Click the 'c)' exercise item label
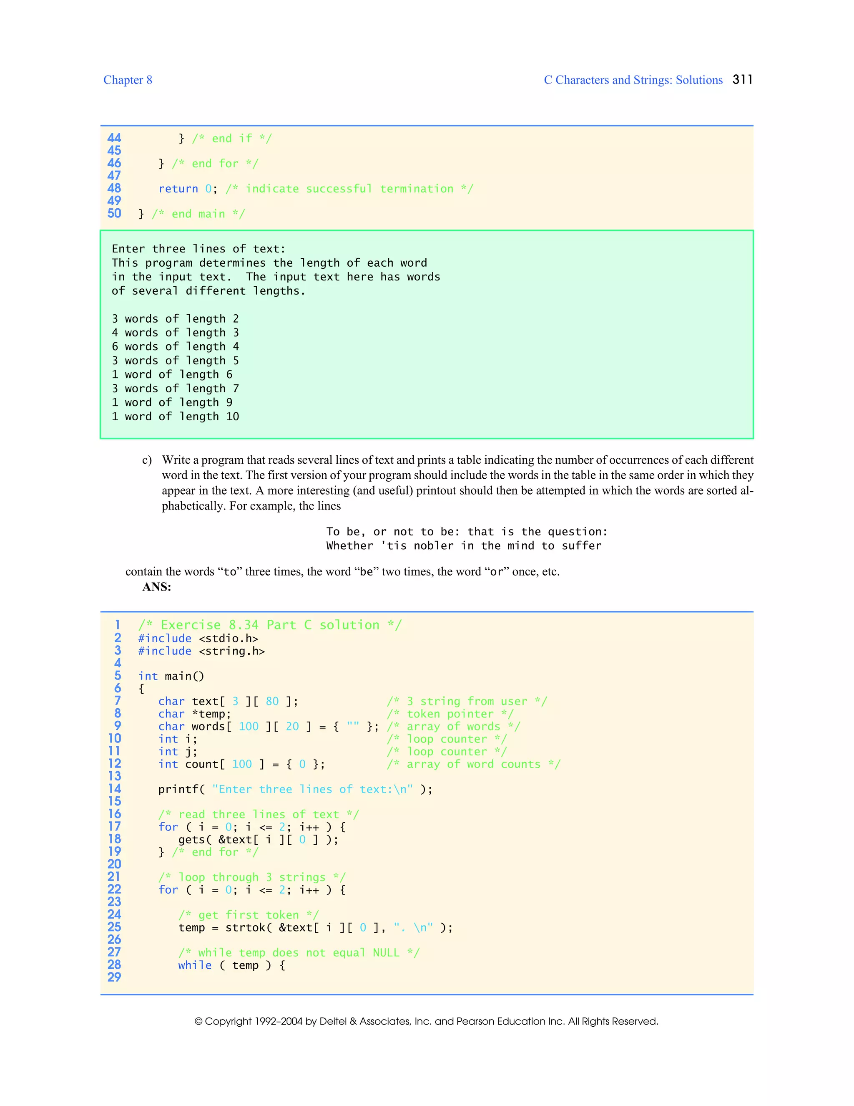 (147, 460)
